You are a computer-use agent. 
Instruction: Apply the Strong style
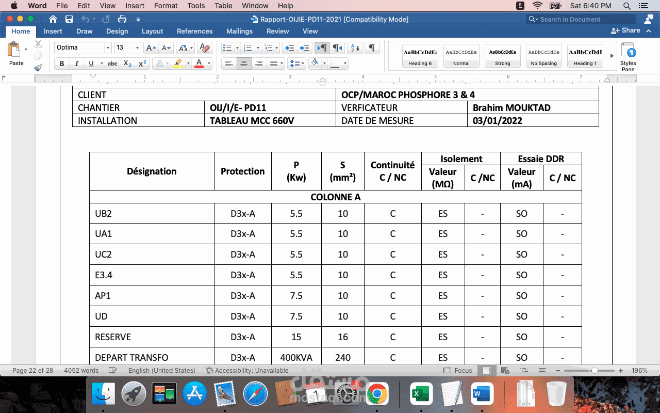point(503,56)
